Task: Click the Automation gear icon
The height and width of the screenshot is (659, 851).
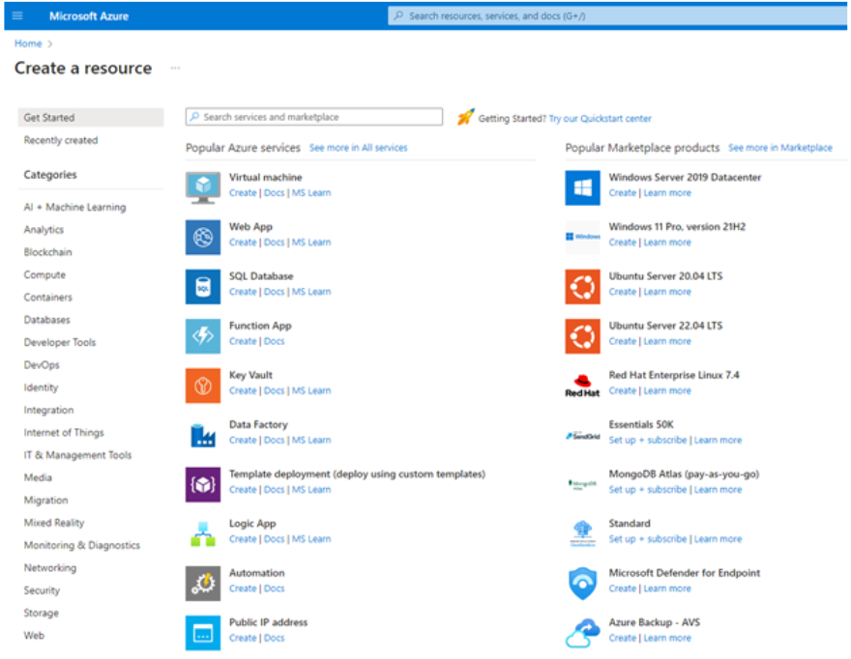Action: pyautogui.click(x=203, y=583)
